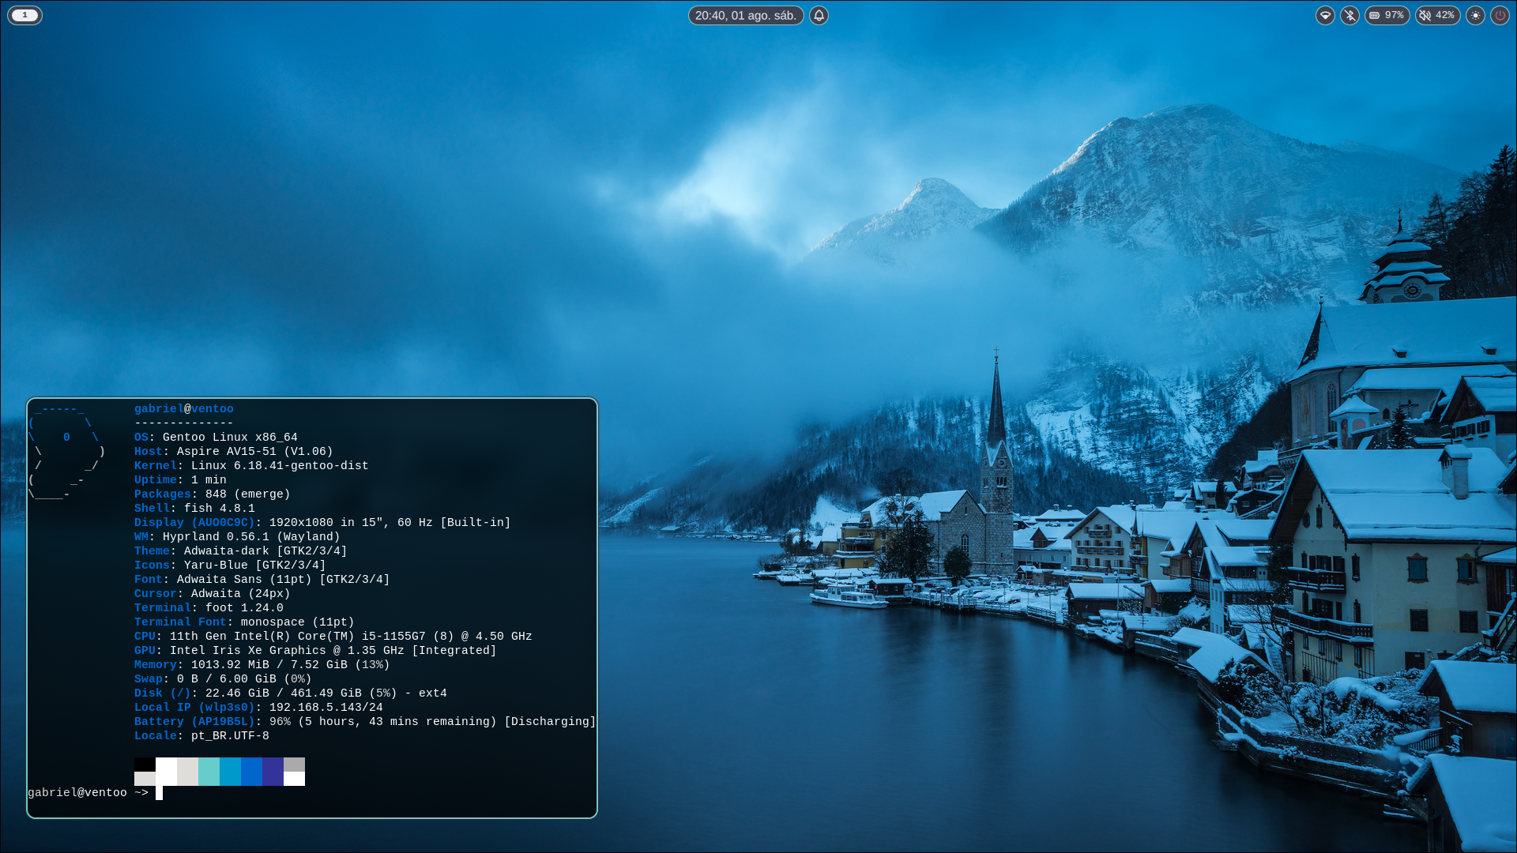
Task: Click the Battery (AP19B5L) line '96%'
Action: pyautogui.click(x=365, y=722)
